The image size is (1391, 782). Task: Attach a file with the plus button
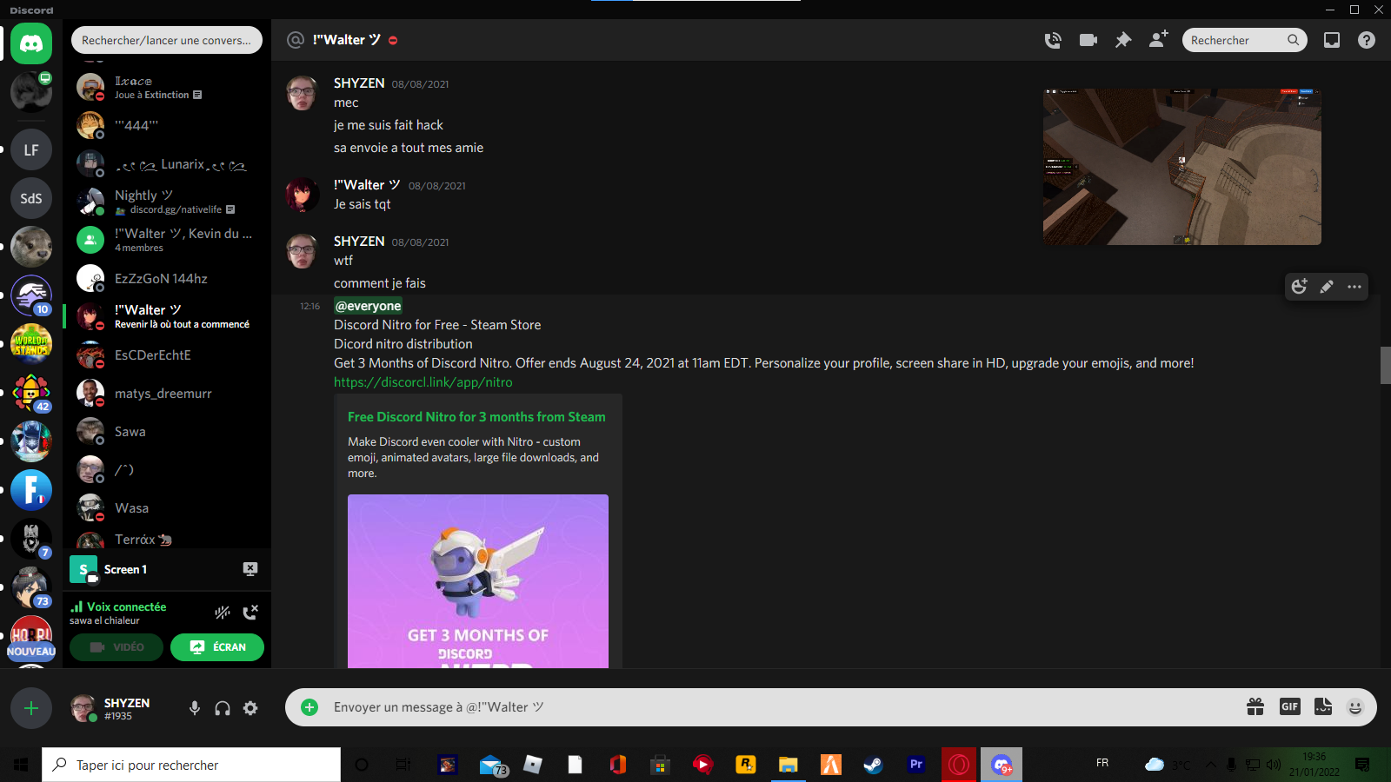tap(309, 707)
